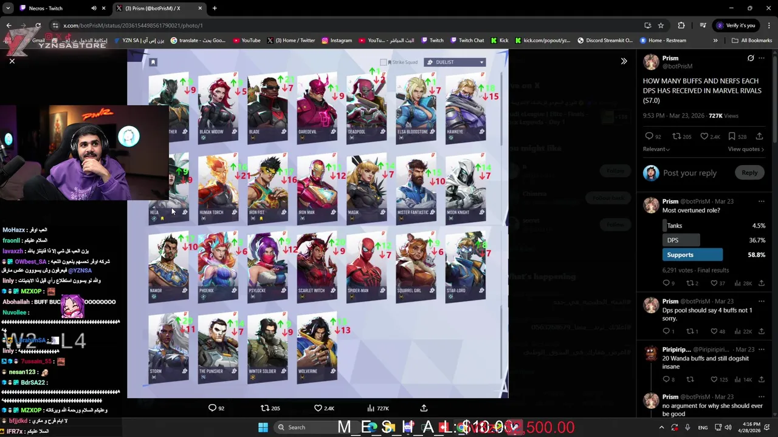Open the Grok icon on Prism's tweet
Viewport: 778px width, 437px height.
click(751, 58)
